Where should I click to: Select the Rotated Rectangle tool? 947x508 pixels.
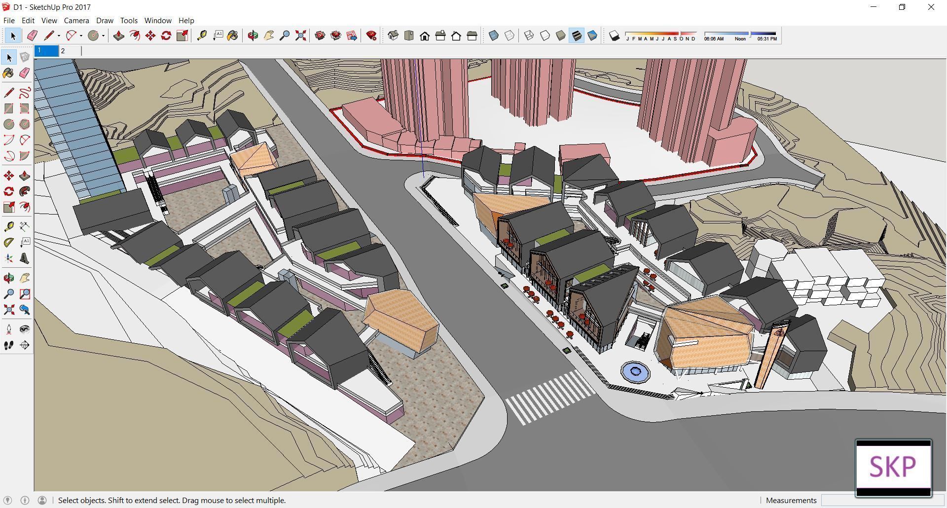coord(25,109)
